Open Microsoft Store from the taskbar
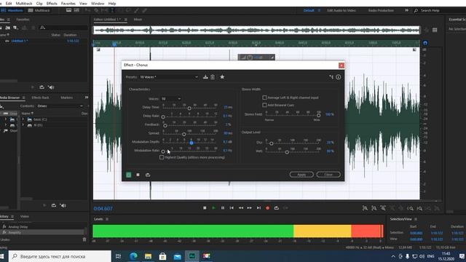The width and height of the screenshot is (466, 262). coord(162,255)
